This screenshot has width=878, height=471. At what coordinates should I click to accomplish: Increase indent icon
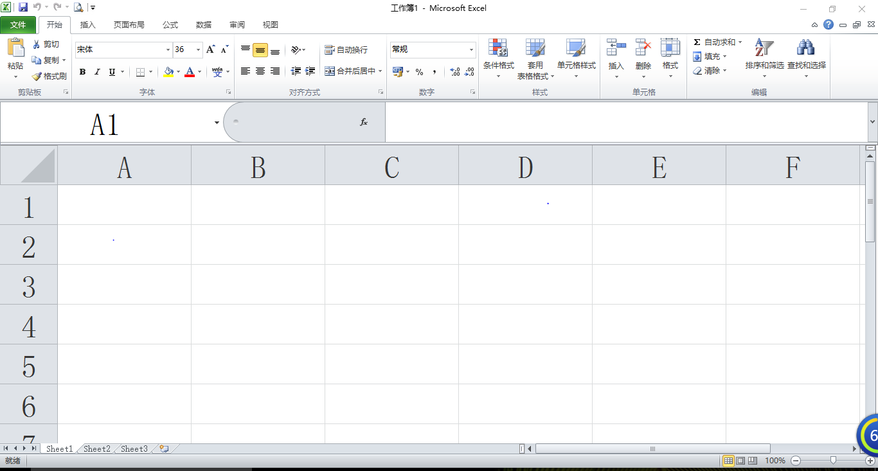[310, 71]
